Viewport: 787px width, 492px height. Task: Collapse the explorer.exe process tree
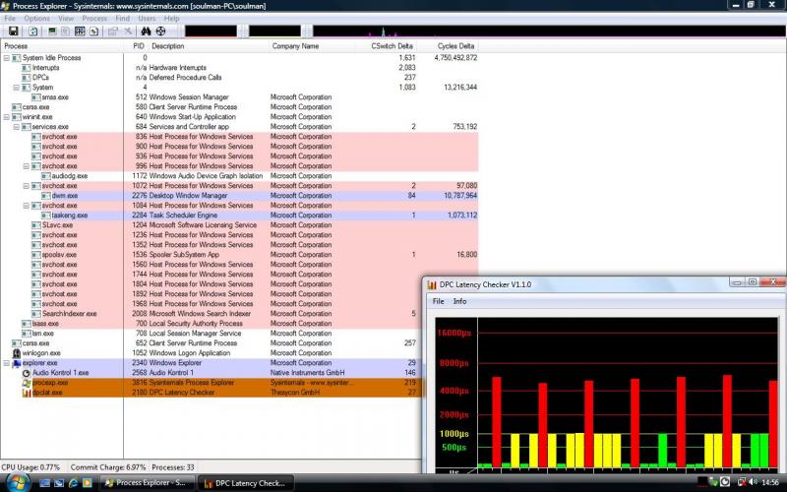pos(7,363)
